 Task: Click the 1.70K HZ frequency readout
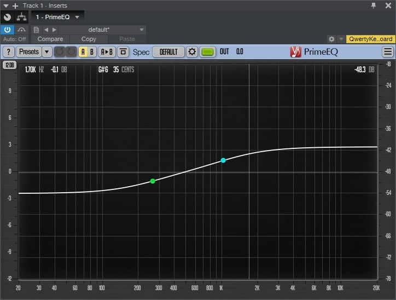[34, 70]
